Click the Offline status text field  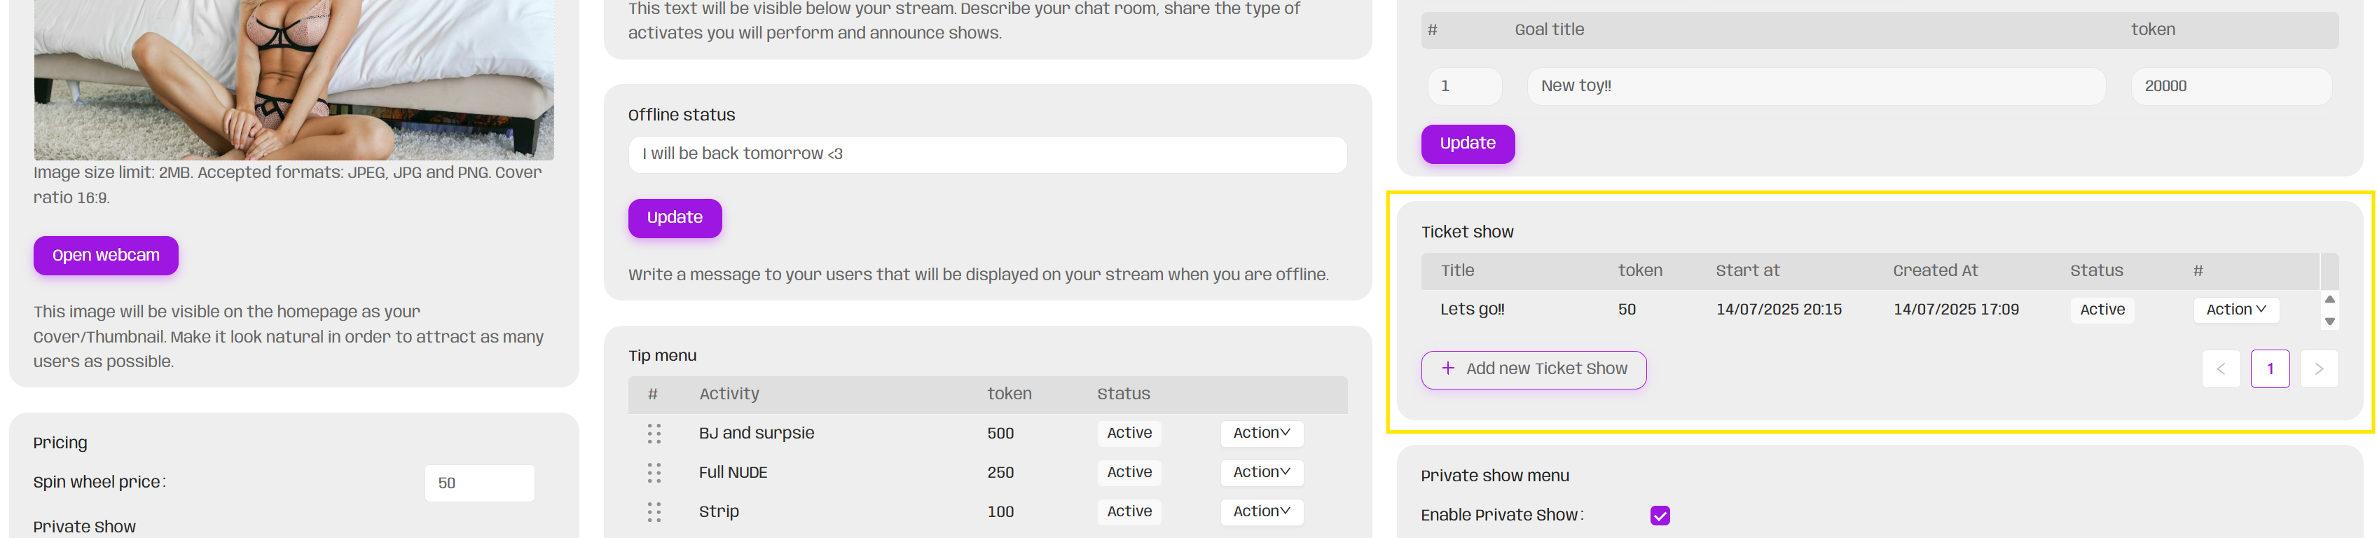point(986,154)
